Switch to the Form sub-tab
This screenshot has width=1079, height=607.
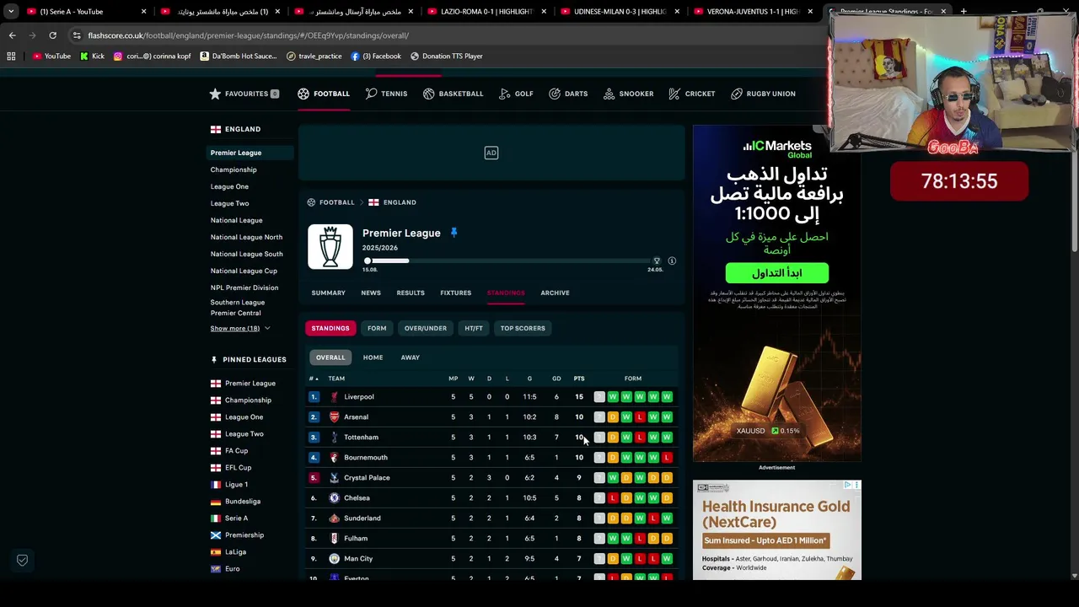(x=377, y=328)
